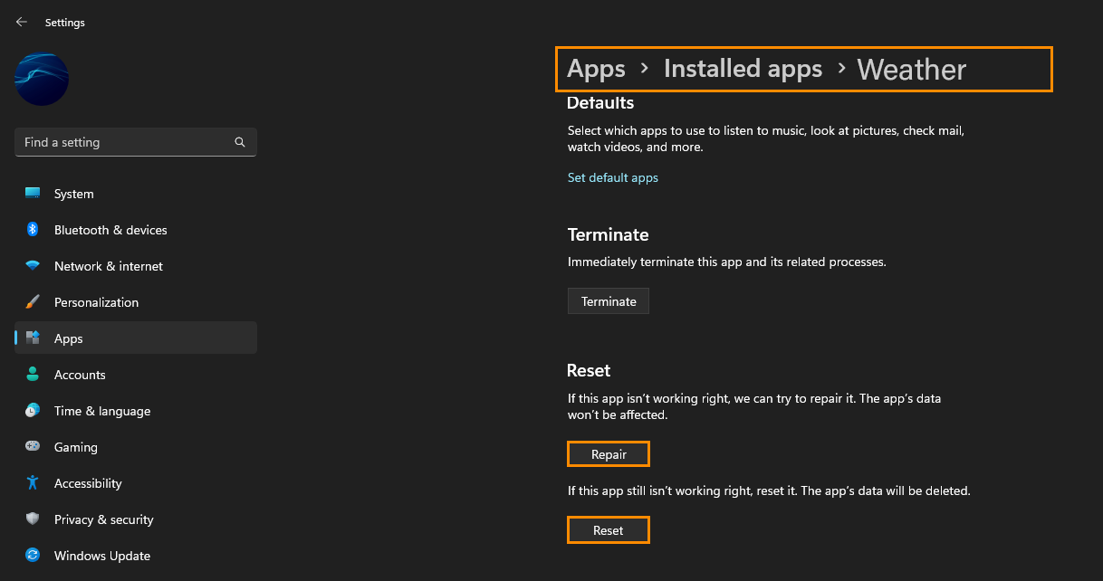Click the Reset section heading
Image resolution: width=1103 pixels, height=581 pixels.
[x=589, y=370]
